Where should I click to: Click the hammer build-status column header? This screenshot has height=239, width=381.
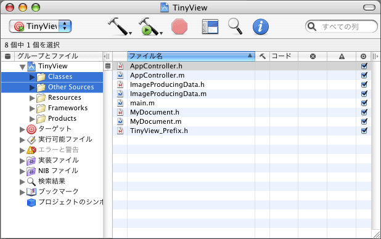[x=263, y=56]
